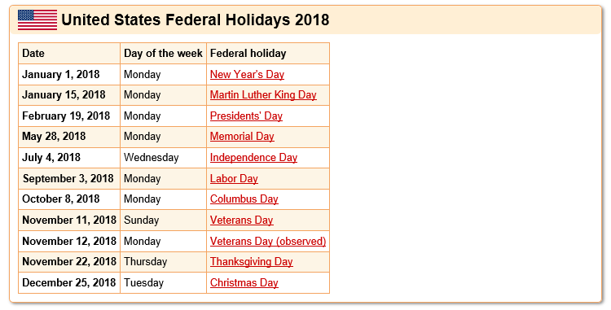Open the New Year's Day link
Viewport: 611px width, 310px height.
(x=247, y=74)
